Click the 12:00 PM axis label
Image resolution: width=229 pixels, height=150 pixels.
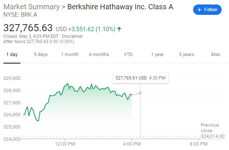[65, 144]
